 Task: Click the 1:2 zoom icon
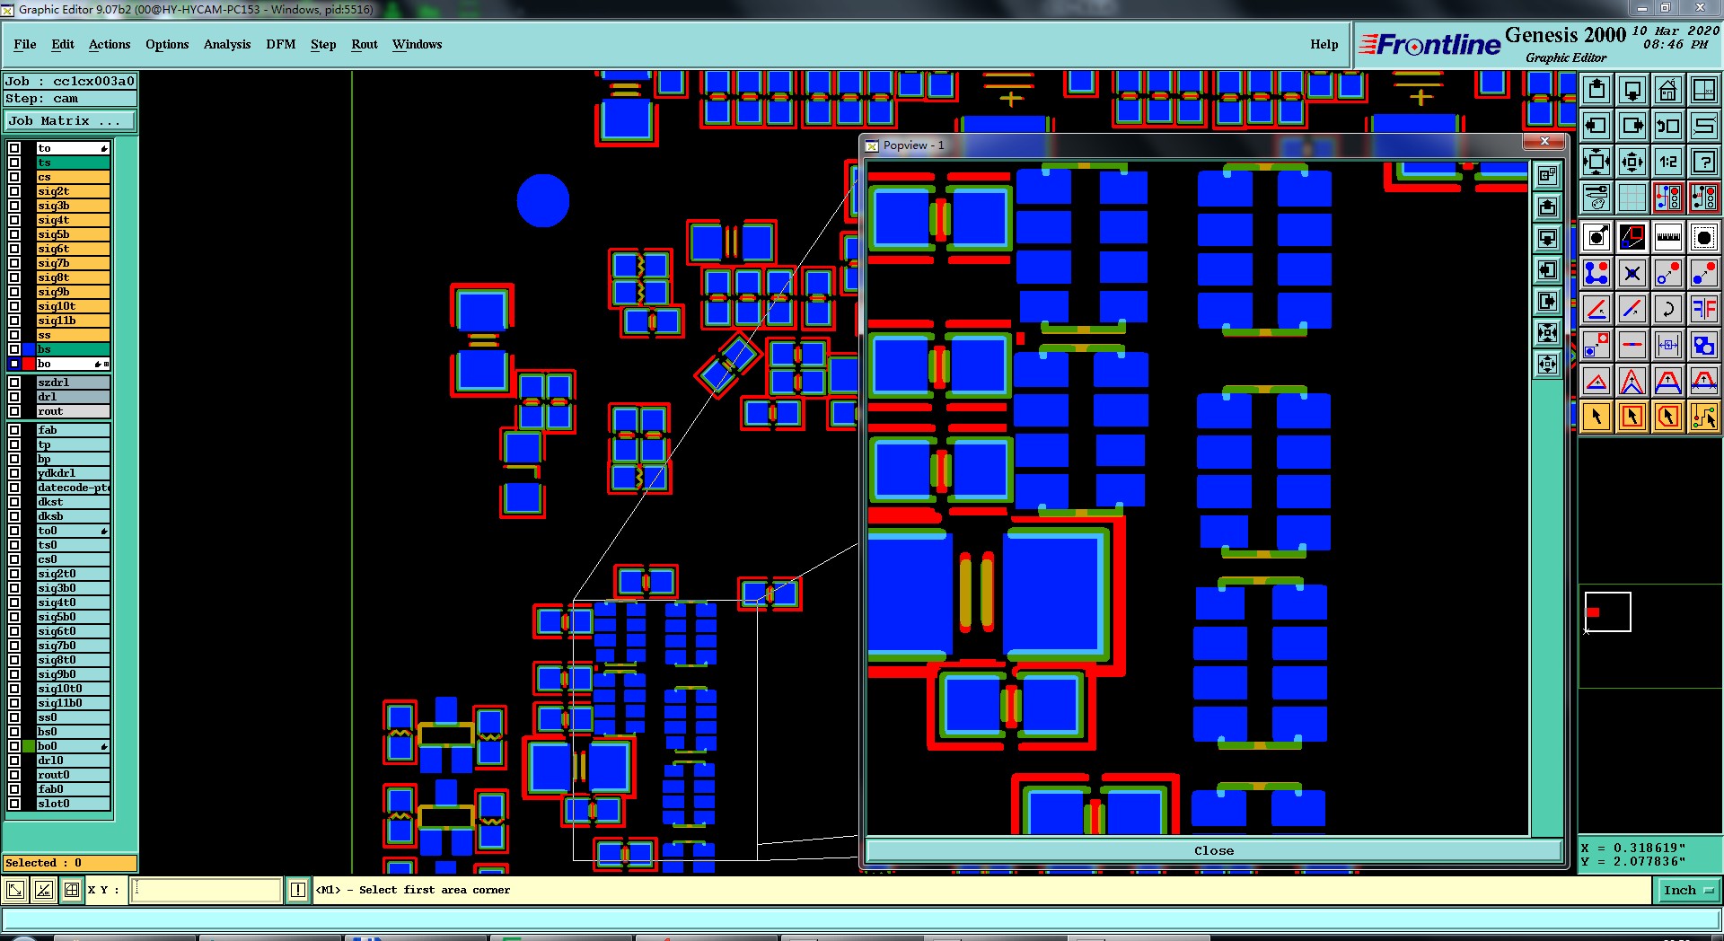pyautogui.click(x=1667, y=162)
